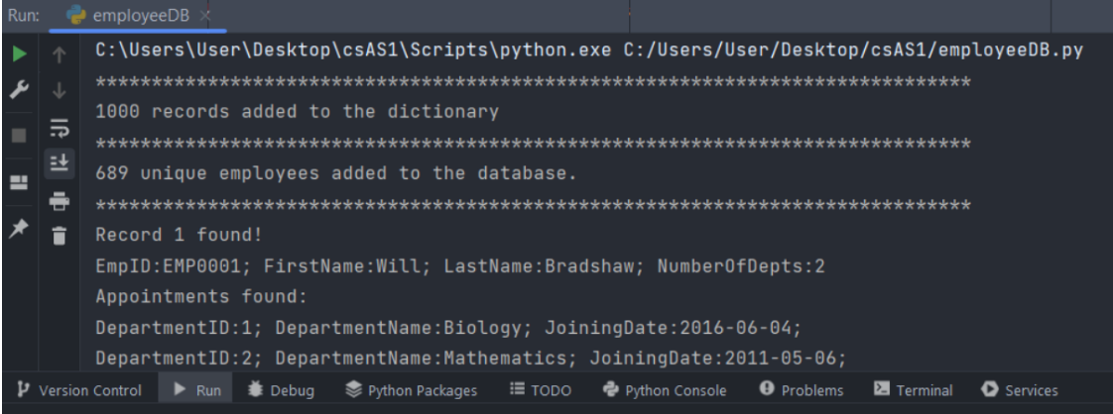Select the employeeDB run tab

127,16
